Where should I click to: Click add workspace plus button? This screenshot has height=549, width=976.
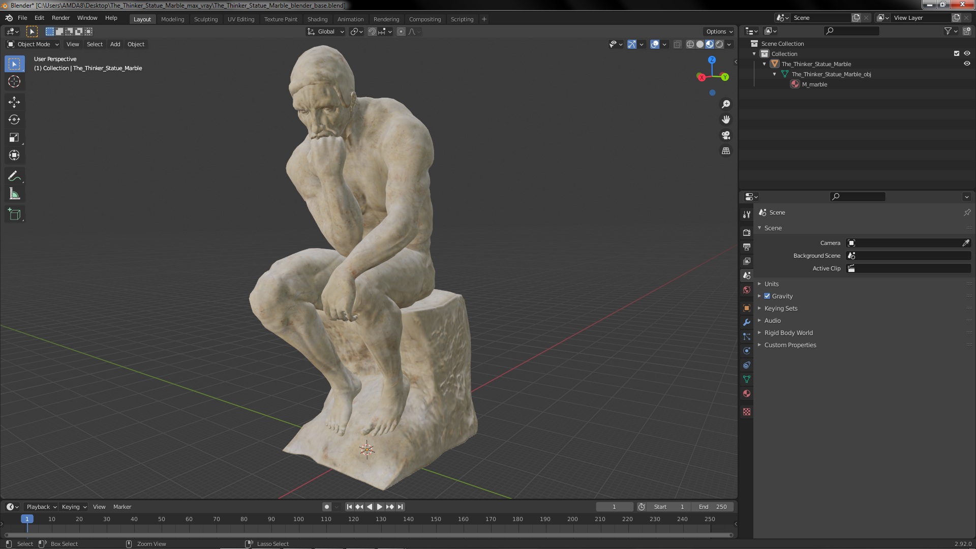[484, 19]
